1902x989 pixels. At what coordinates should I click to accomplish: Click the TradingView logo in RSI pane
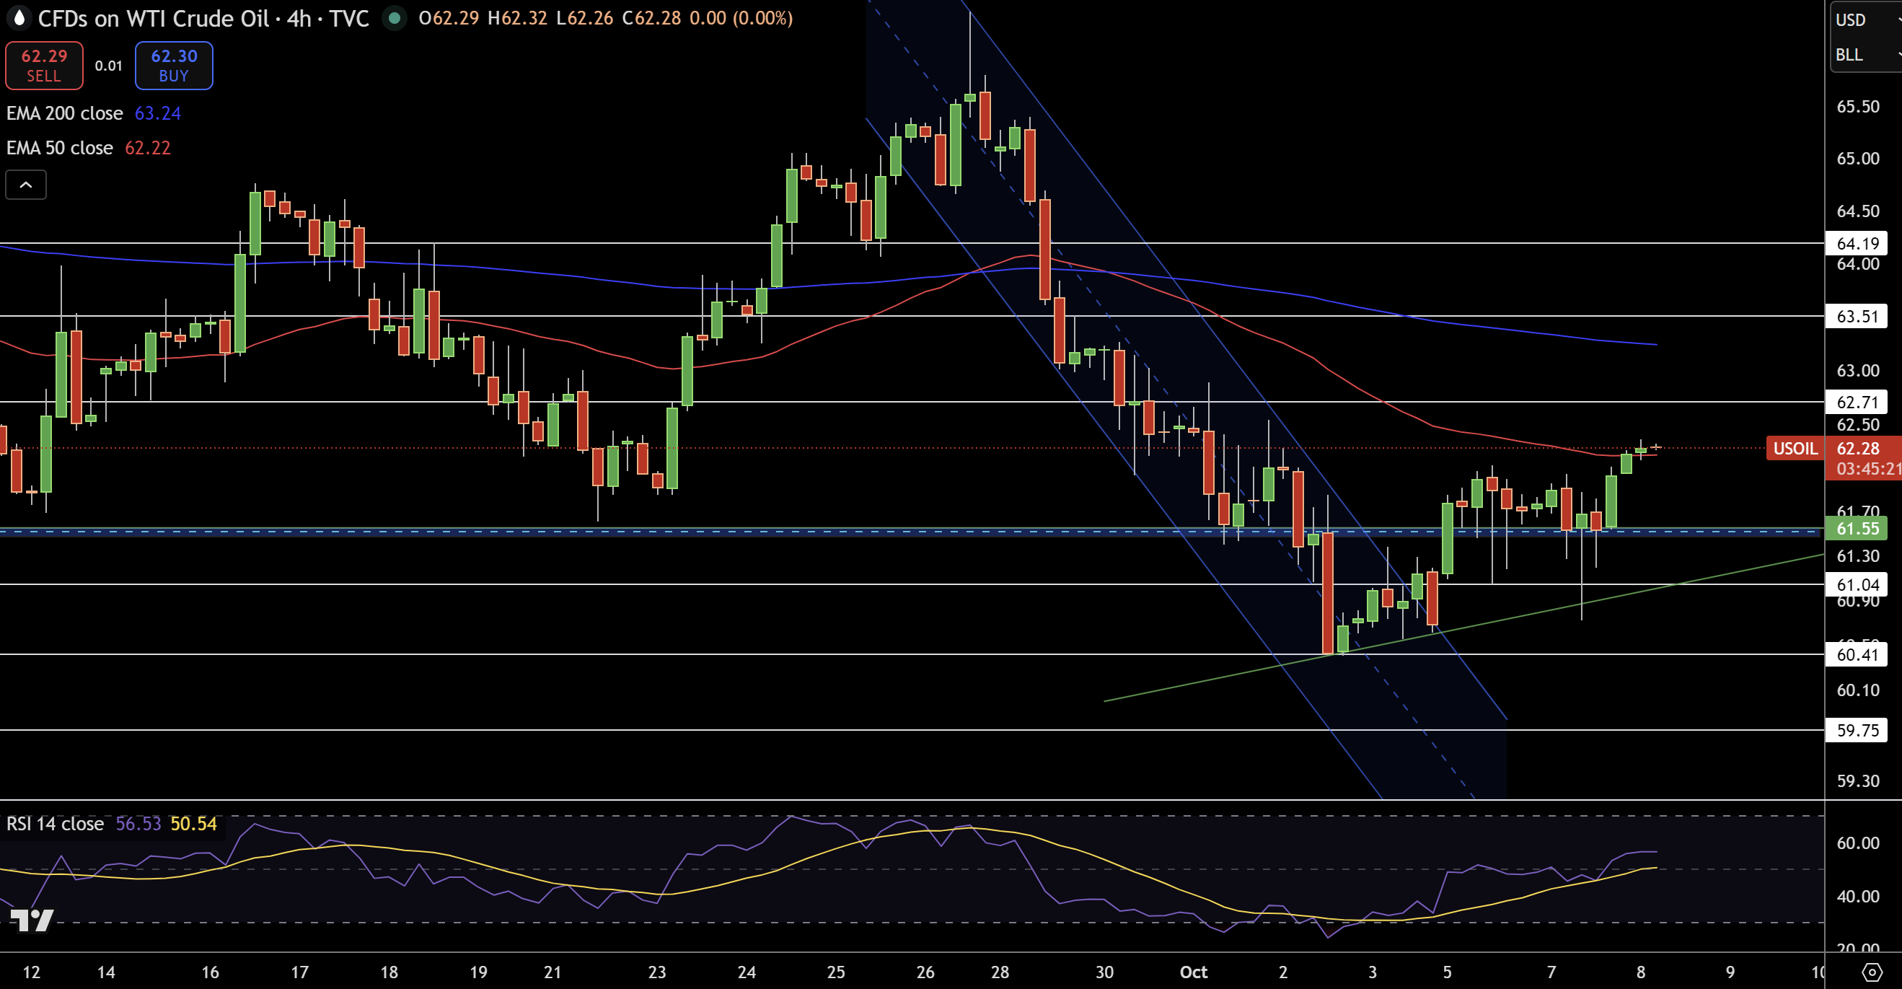click(x=32, y=920)
